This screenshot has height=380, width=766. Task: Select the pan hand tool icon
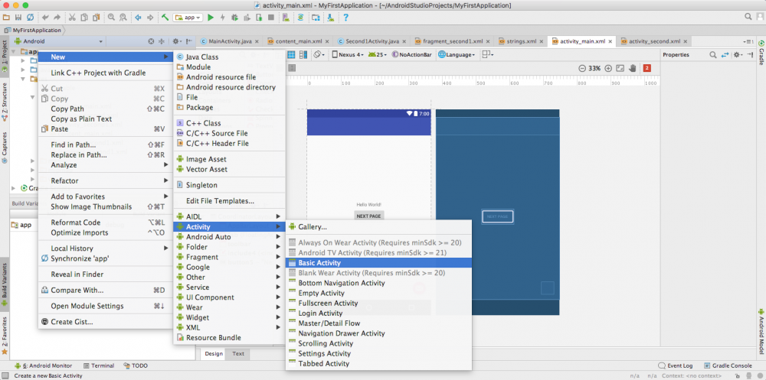click(633, 68)
